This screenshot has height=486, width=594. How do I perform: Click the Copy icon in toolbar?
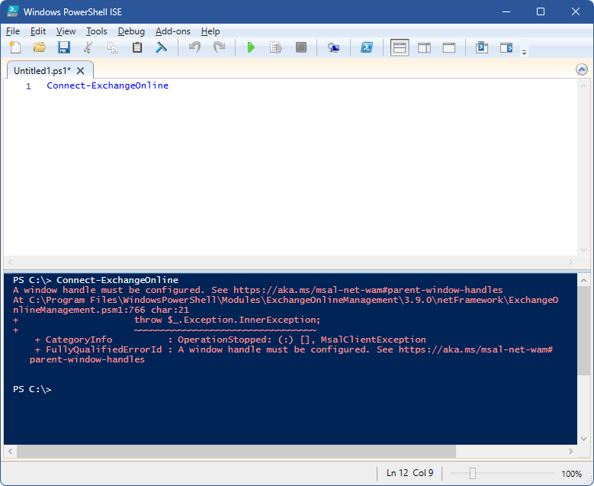click(113, 47)
